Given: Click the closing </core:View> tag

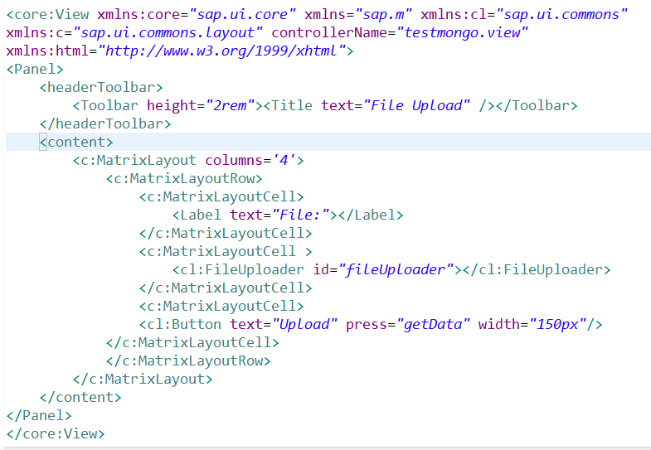Looking at the screenshot, I should pyautogui.click(x=56, y=433).
